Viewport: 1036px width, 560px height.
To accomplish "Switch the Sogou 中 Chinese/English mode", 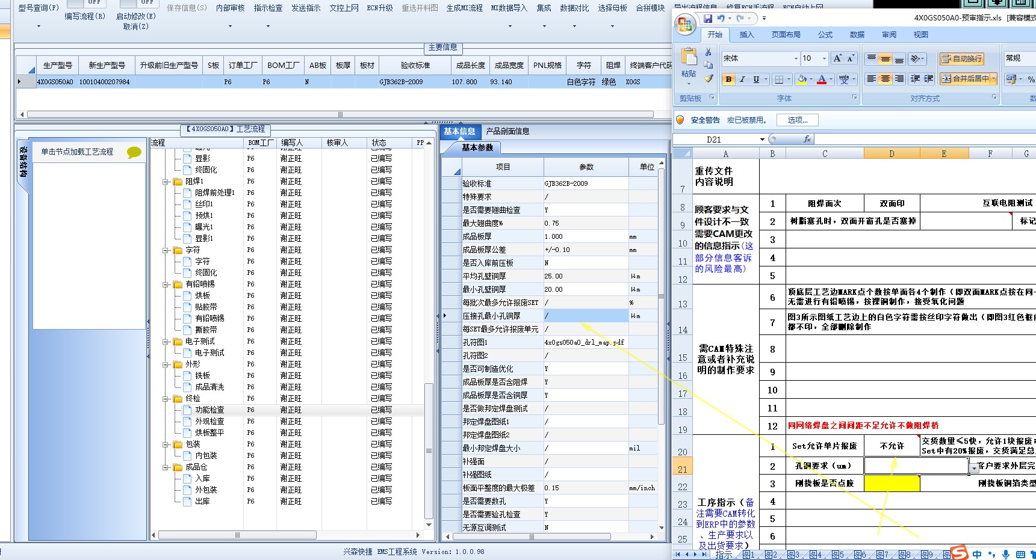I will (976, 555).
